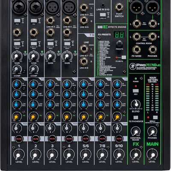171x171 pixels.
Task: Mute channel 2 with its MUTE button
Action: pos(35,139)
